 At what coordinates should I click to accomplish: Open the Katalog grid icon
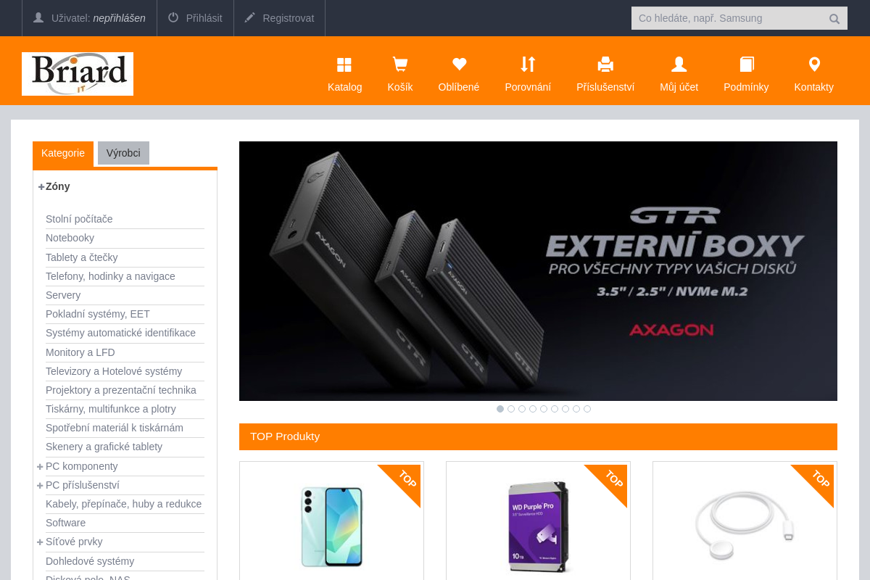click(344, 65)
